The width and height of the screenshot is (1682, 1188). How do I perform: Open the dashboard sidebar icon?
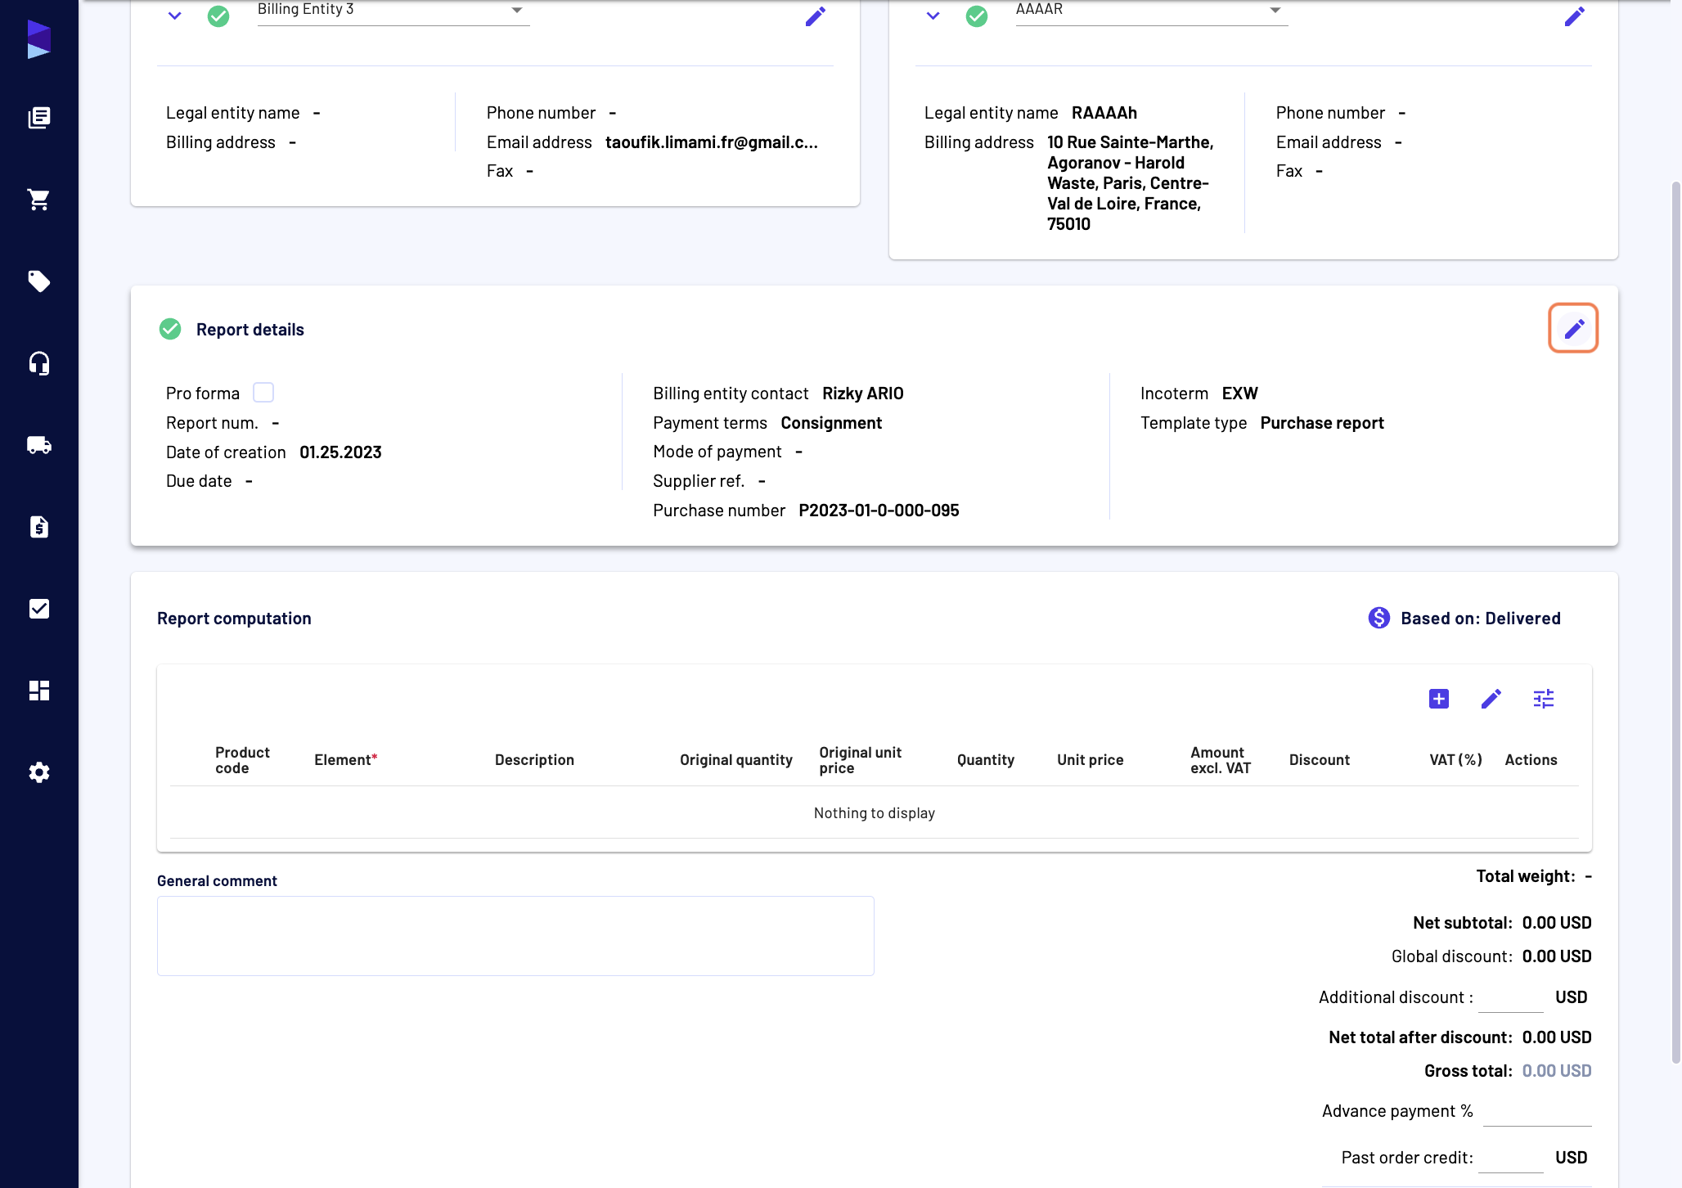(x=38, y=691)
